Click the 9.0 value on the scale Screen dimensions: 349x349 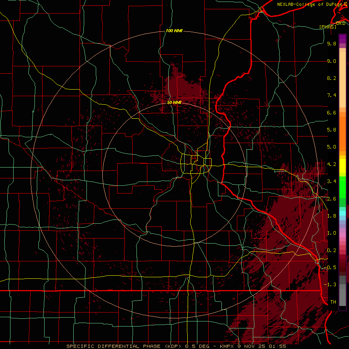click(x=332, y=61)
